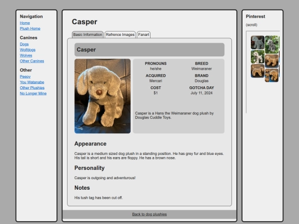Open the Peepy link
This screenshot has height=224, width=299.
point(25,76)
